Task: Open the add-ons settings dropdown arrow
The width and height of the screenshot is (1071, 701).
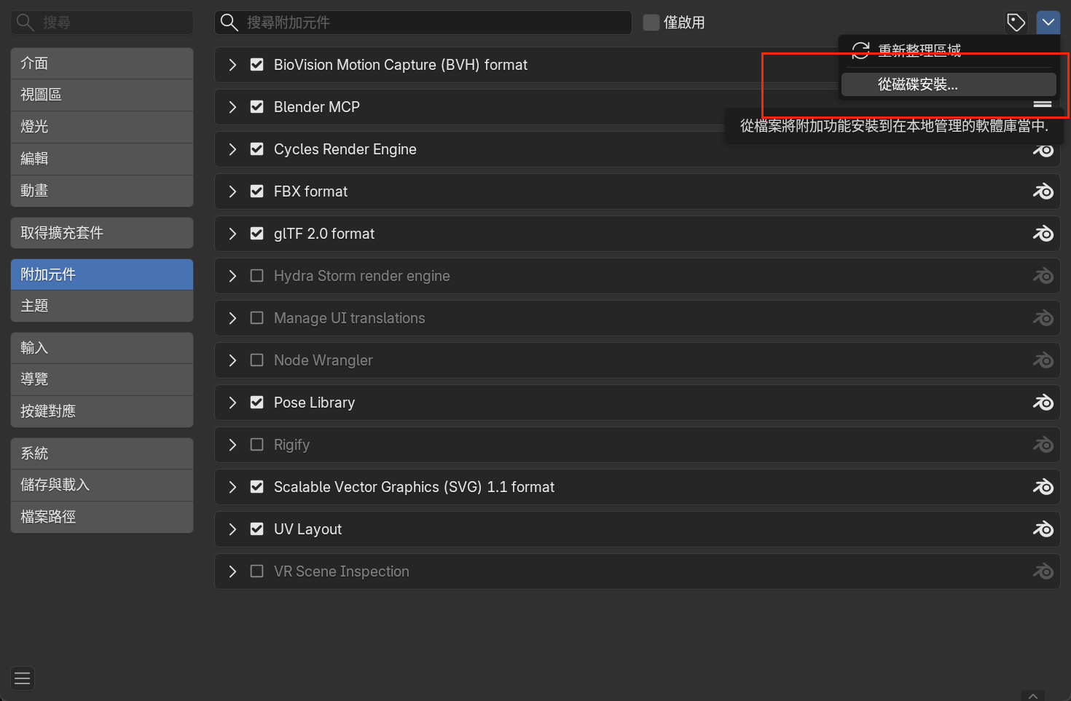Action: (1048, 23)
